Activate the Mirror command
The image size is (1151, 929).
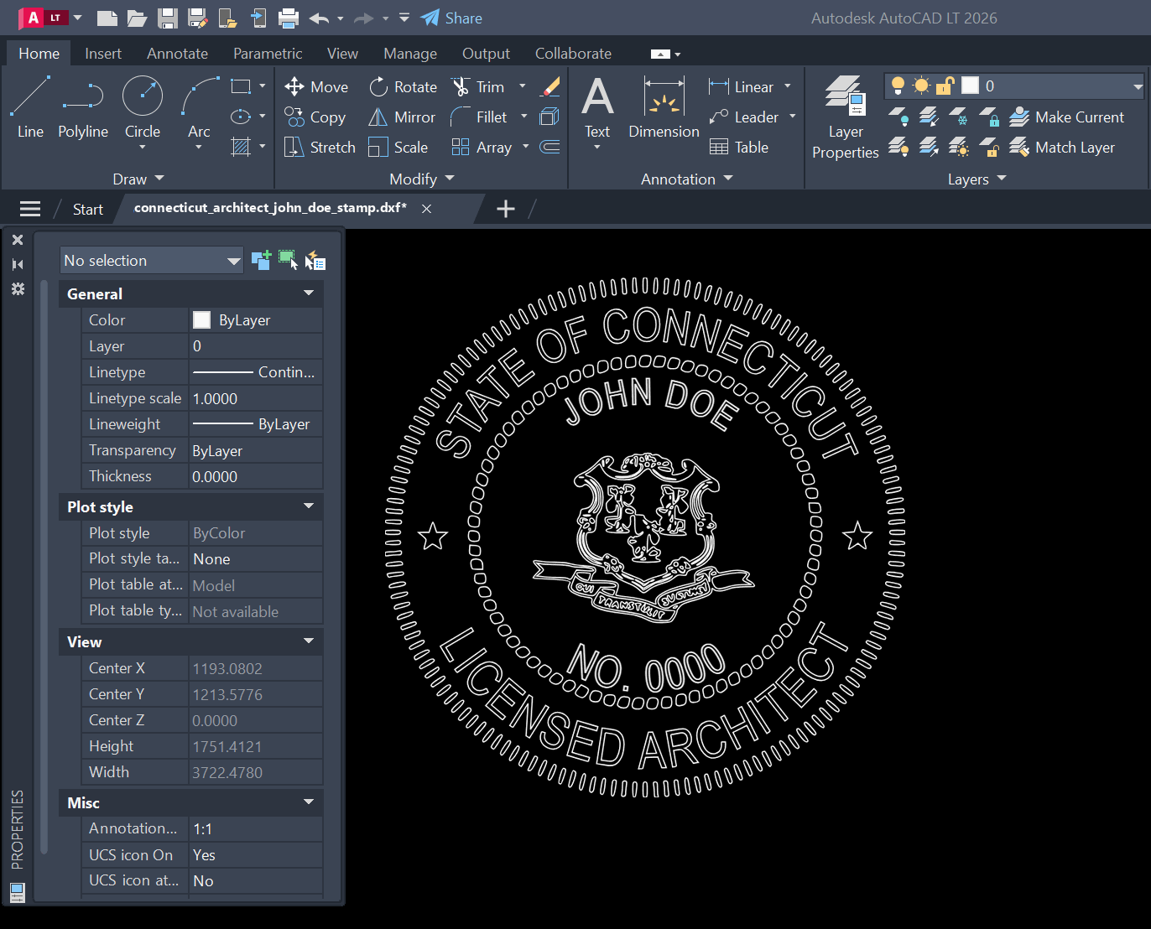402,117
